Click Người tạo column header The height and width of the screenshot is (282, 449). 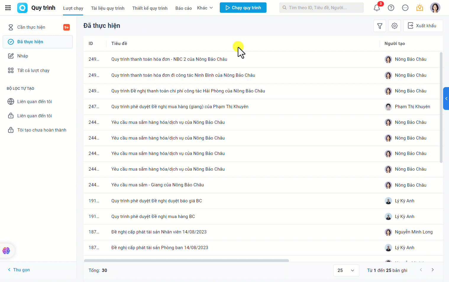[x=395, y=44]
